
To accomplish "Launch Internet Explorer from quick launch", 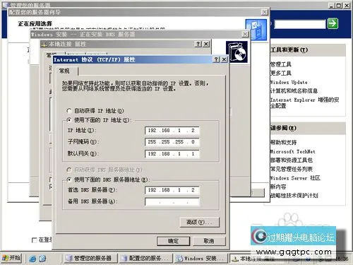I will click(32, 259).
